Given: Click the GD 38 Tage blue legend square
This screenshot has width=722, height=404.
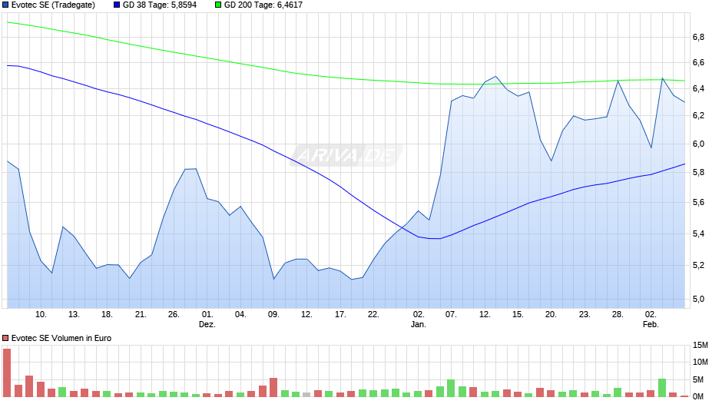Looking at the screenshot, I should (117, 5).
